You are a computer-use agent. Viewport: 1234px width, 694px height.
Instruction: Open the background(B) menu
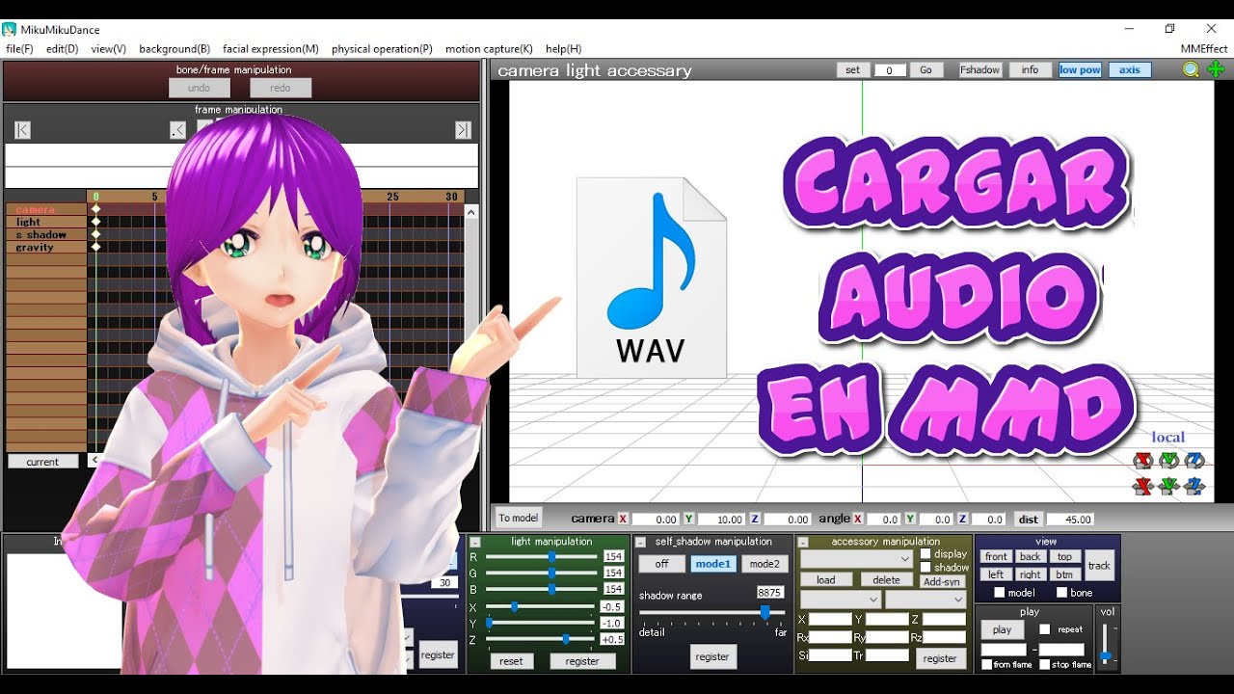point(174,48)
